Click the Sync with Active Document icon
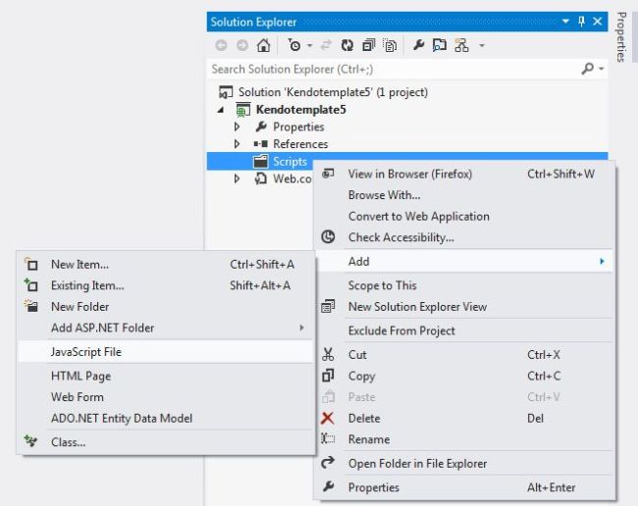 (326, 45)
